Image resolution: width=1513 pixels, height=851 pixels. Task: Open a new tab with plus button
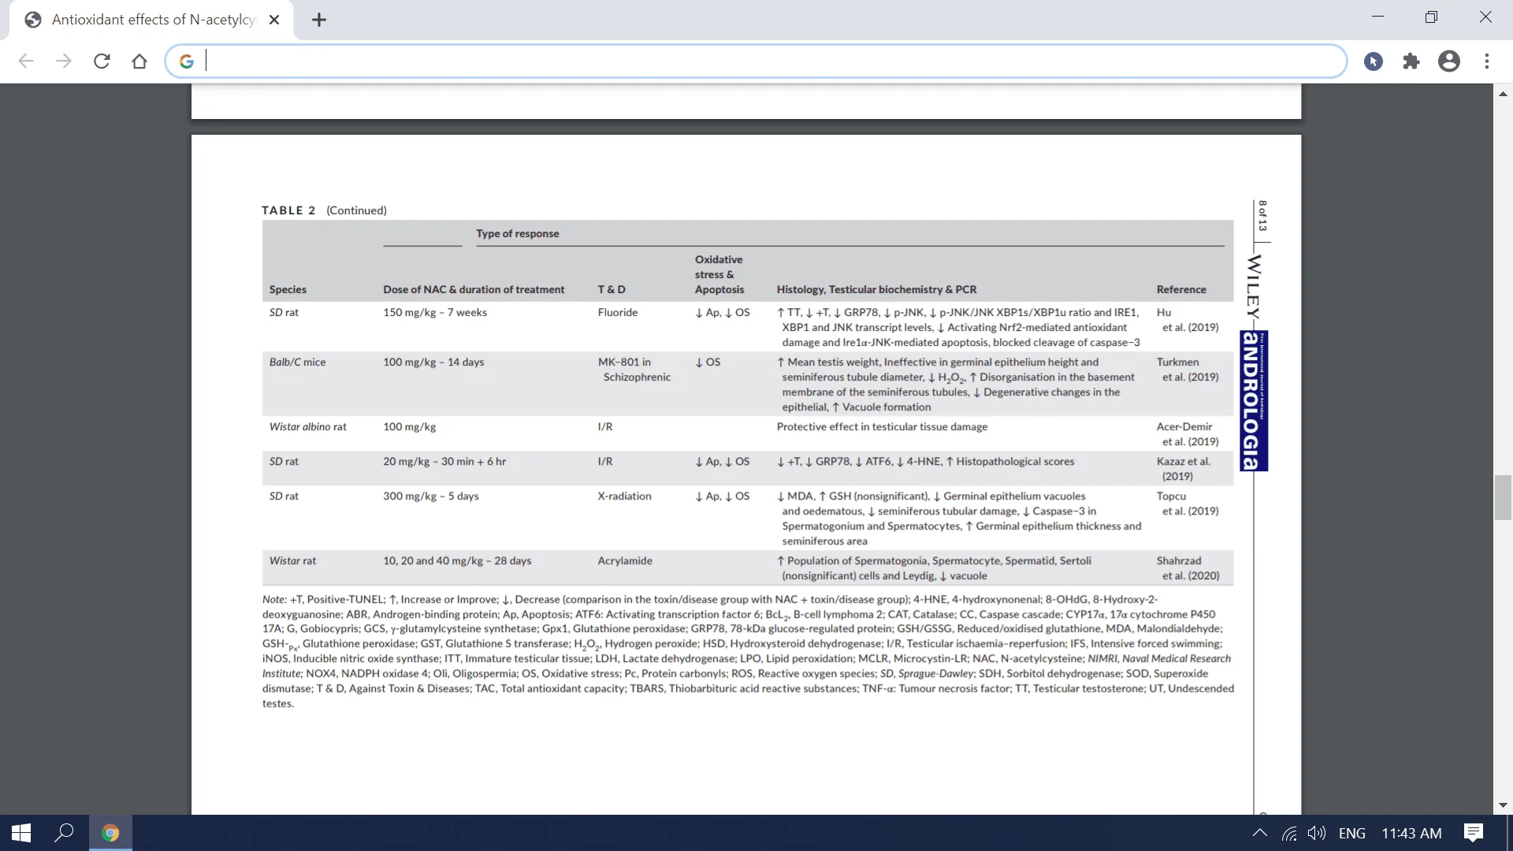pyautogui.click(x=319, y=20)
